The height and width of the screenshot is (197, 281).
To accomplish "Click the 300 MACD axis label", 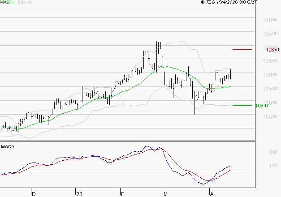I will [273, 152].
